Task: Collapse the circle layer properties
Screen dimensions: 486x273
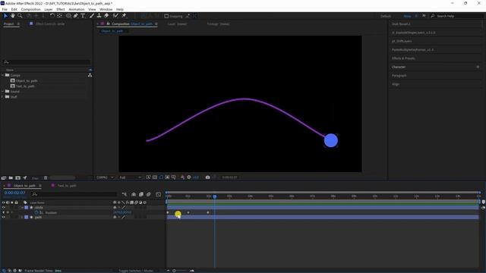Action: point(22,207)
